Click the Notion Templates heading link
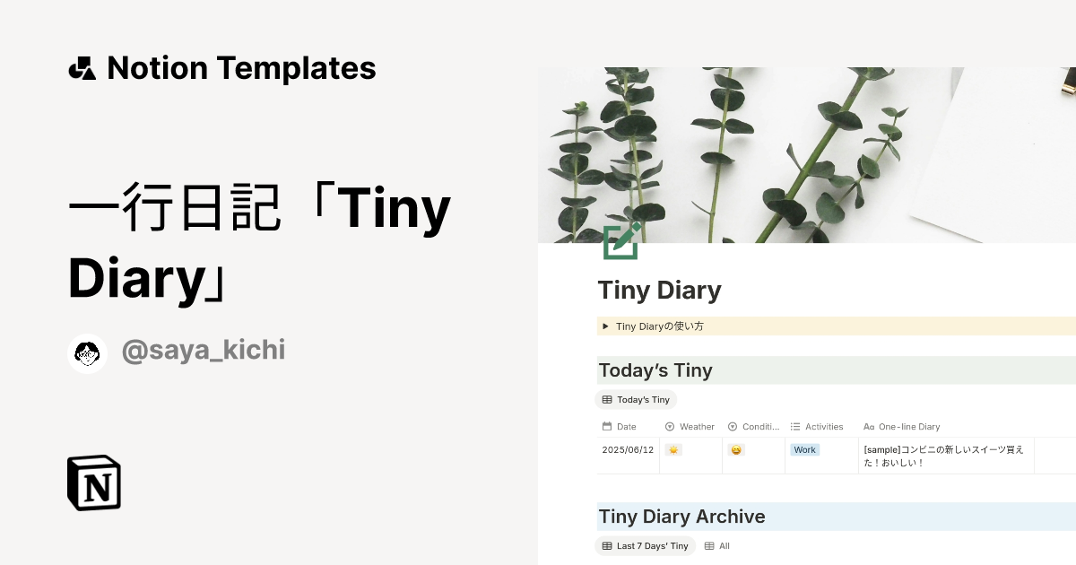 click(x=240, y=68)
